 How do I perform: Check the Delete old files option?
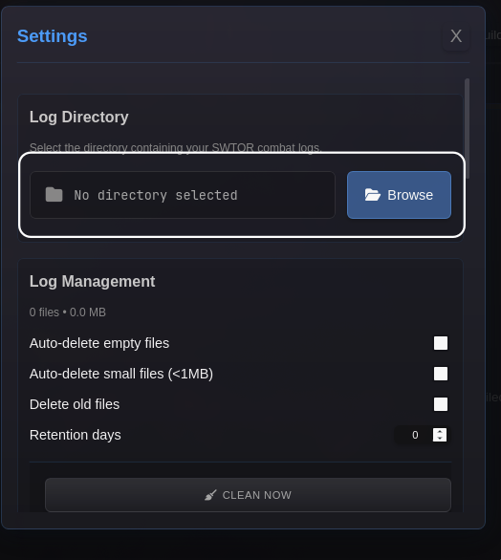pyautogui.click(x=440, y=404)
